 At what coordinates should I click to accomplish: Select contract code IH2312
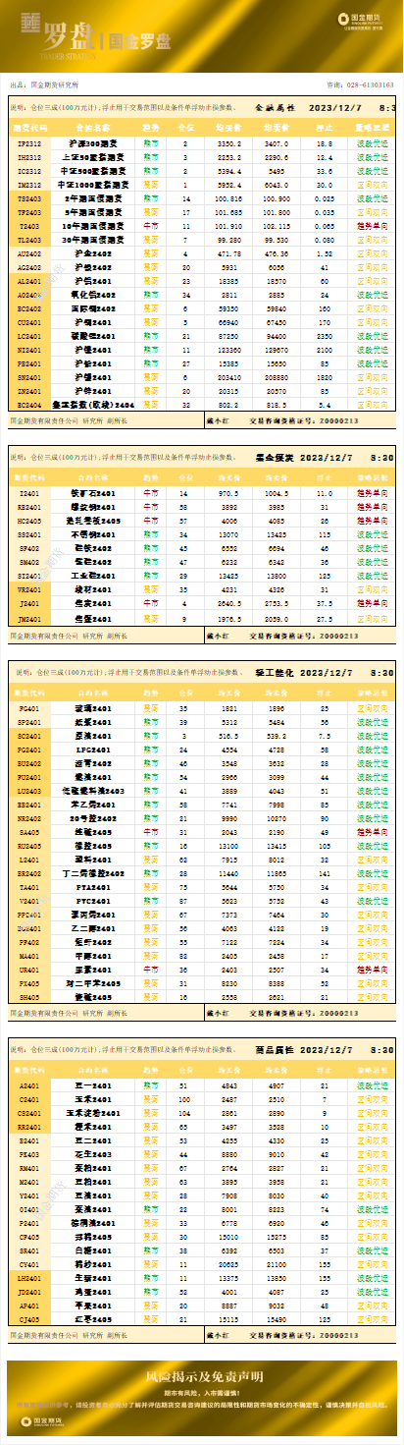29,157
